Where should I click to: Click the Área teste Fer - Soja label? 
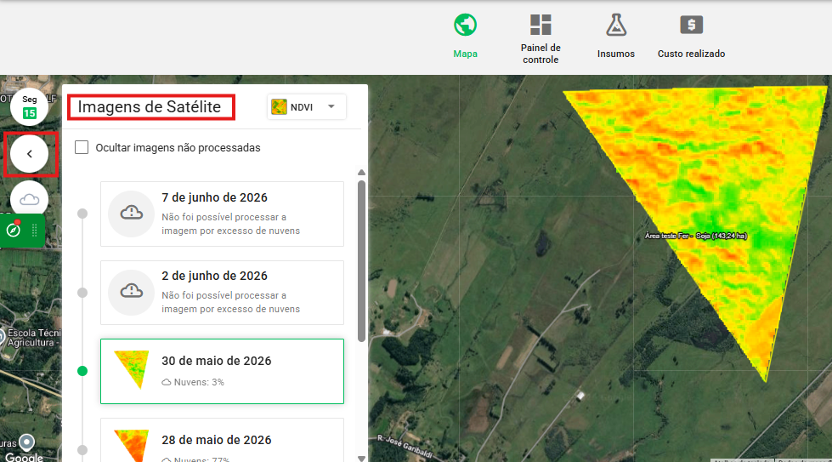(696, 236)
